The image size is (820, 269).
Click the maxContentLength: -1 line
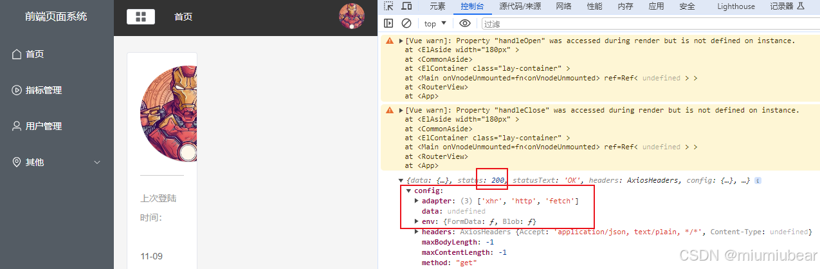coord(464,252)
